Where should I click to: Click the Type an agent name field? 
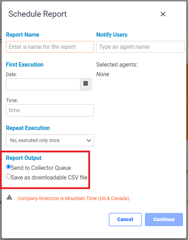point(140,47)
